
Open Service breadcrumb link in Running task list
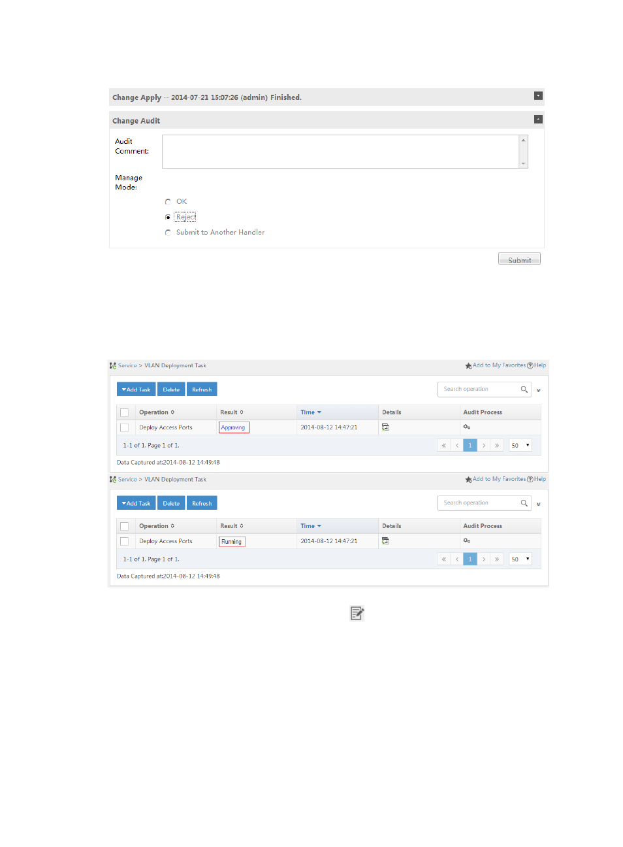click(x=127, y=480)
